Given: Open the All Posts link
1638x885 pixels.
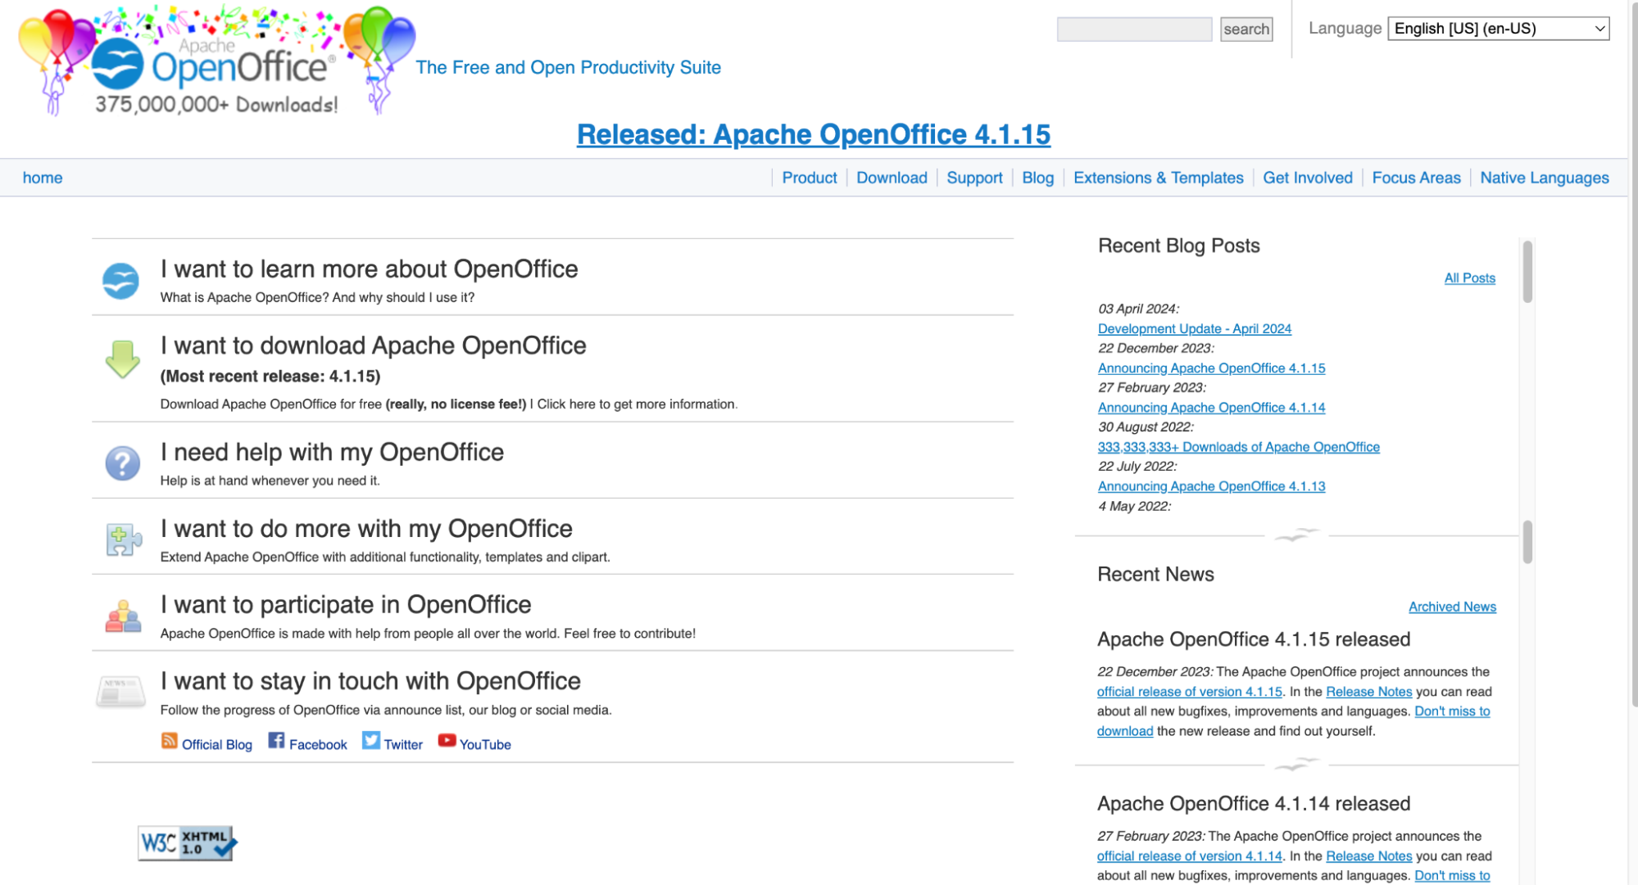Looking at the screenshot, I should [1469, 278].
